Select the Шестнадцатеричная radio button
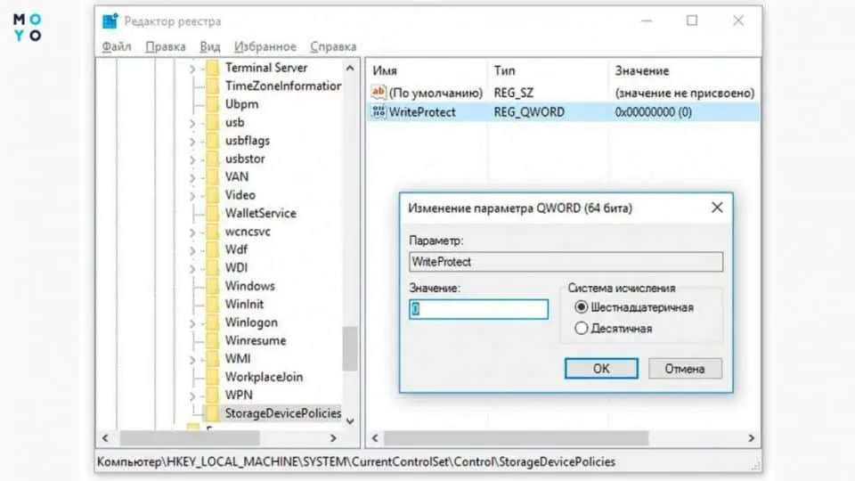This screenshot has height=481, width=855. (x=582, y=307)
